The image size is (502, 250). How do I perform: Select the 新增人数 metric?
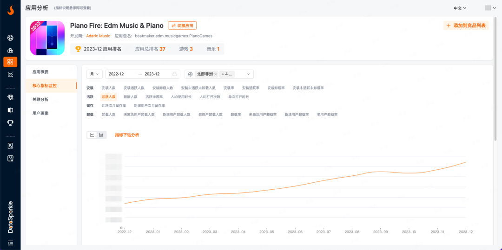click(130, 97)
